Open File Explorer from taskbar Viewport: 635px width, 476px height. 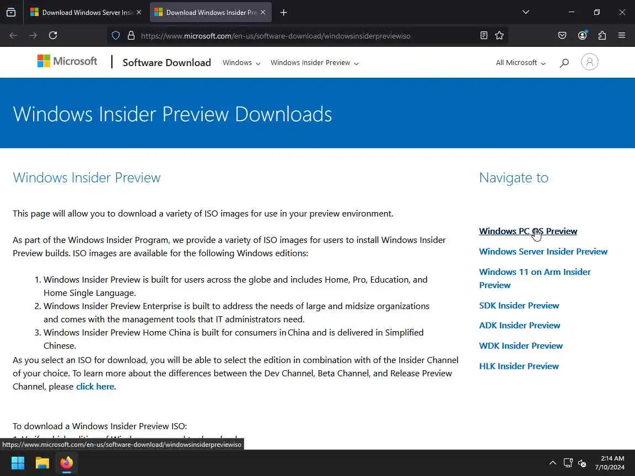point(42,463)
